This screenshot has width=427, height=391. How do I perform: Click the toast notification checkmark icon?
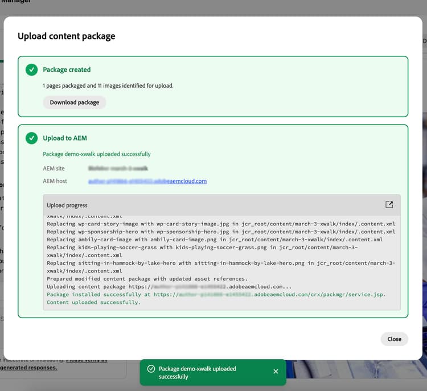coord(151,369)
